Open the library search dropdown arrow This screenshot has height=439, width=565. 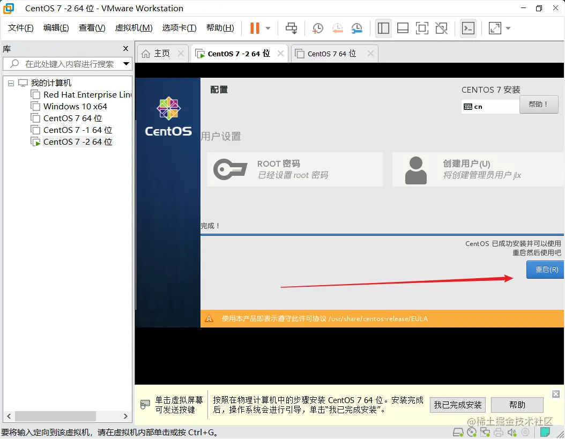[x=126, y=64]
